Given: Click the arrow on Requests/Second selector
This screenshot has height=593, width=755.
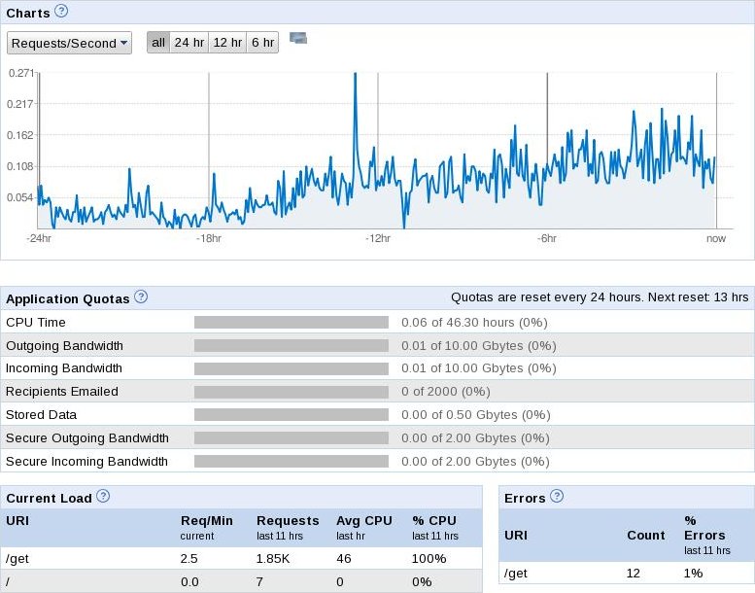Looking at the screenshot, I should click(123, 43).
